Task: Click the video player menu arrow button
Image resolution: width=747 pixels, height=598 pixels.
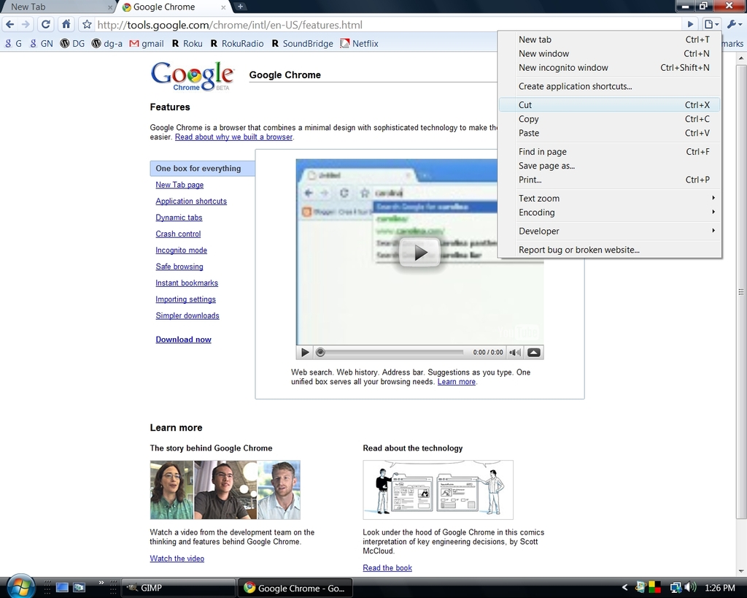Action: pos(533,353)
